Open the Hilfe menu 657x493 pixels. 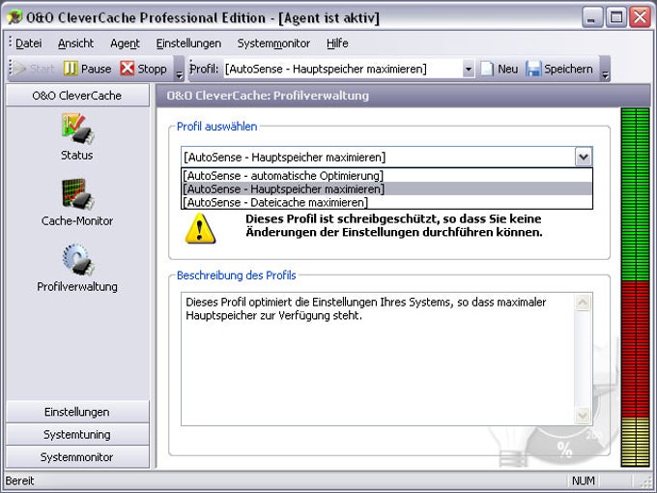(337, 43)
